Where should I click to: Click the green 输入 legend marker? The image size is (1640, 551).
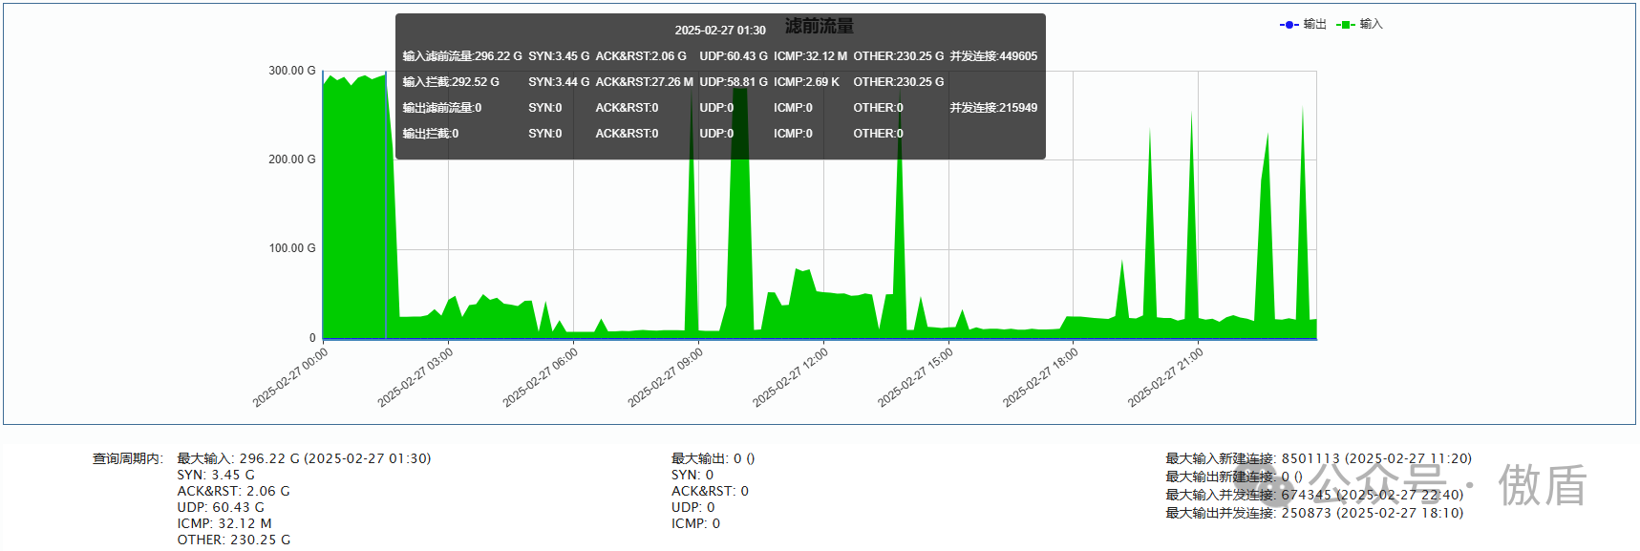tap(1346, 25)
